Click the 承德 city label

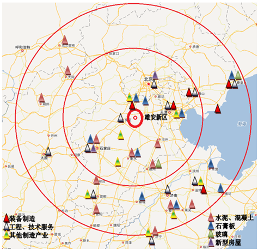[x=195, y=47]
